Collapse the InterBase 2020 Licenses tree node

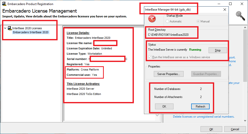pos(5,28)
